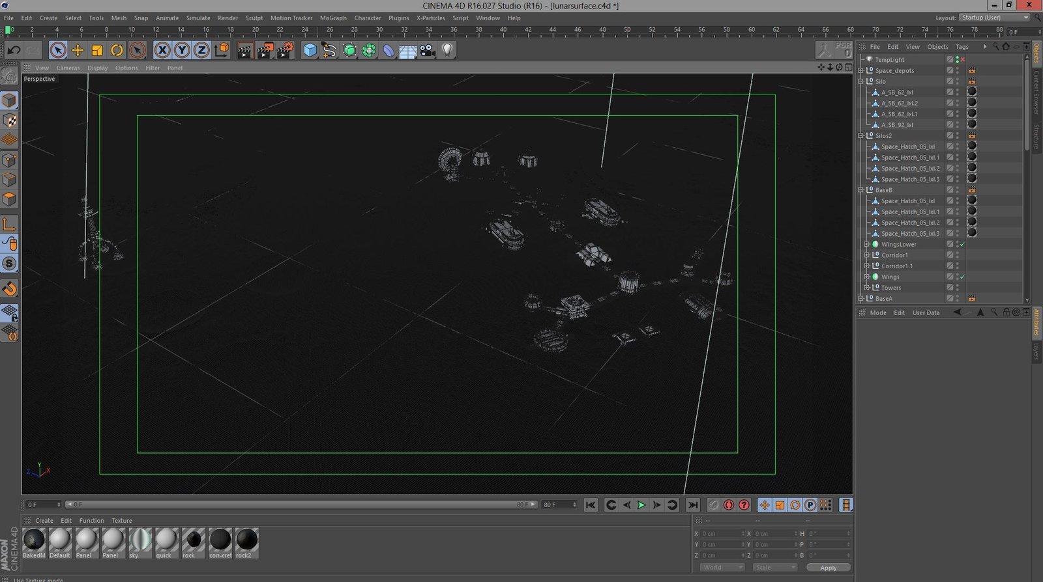
Task: Click the Undo arrow icon
Action: pyautogui.click(x=14, y=50)
